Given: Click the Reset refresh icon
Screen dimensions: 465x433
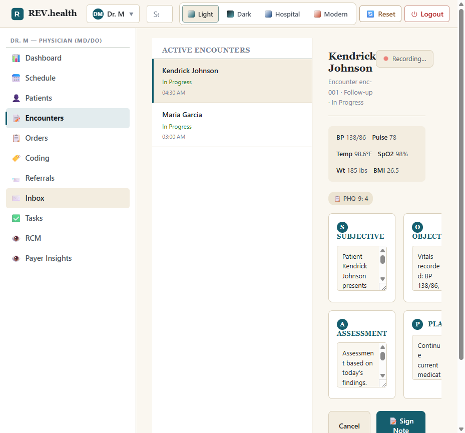Looking at the screenshot, I should tap(370, 14).
